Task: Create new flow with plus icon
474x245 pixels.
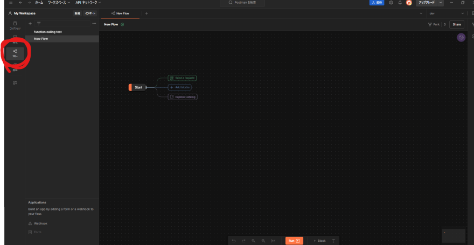Action: pyautogui.click(x=30, y=24)
